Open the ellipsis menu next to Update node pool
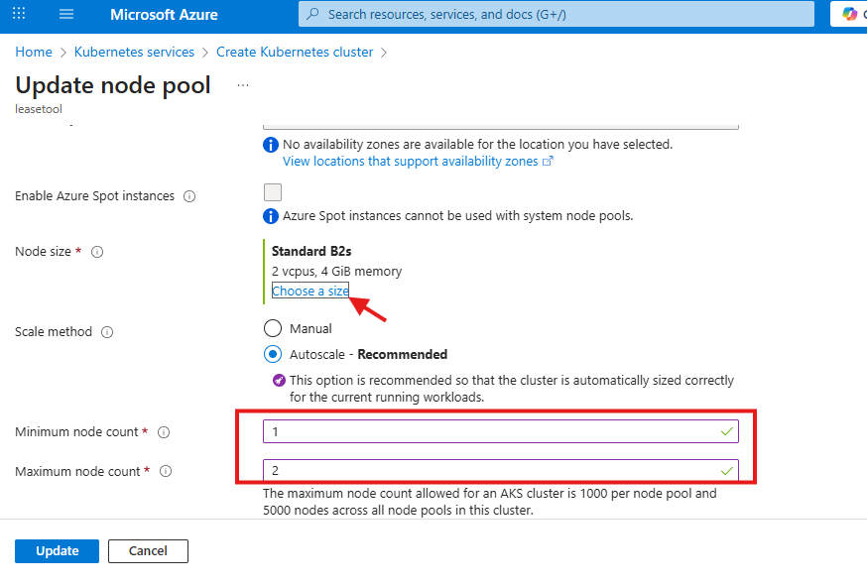867x586 pixels. pyautogui.click(x=241, y=87)
